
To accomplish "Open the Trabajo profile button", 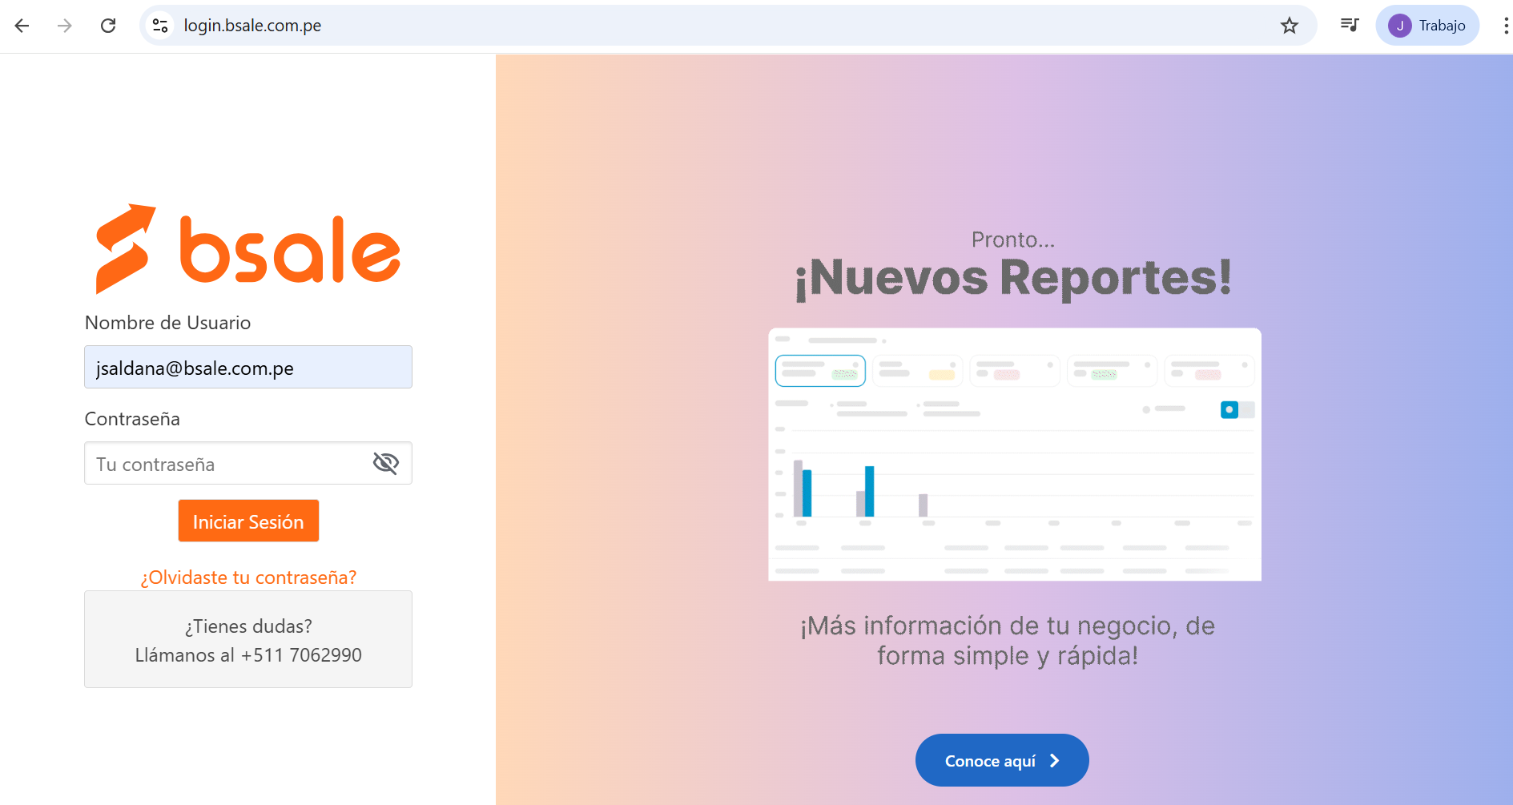I will (1427, 26).
